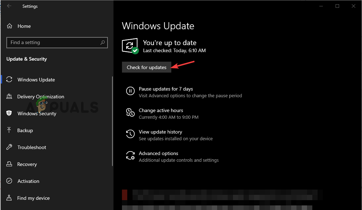Image resolution: width=362 pixels, height=210 pixels.
Task: Click the Home house icon
Action: (x=10, y=26)
